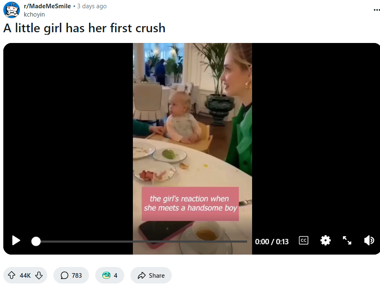Image resolution: width=380 pixels, height=286 pixels.
Task: Click the comment bubble icon
Action: 64,275
